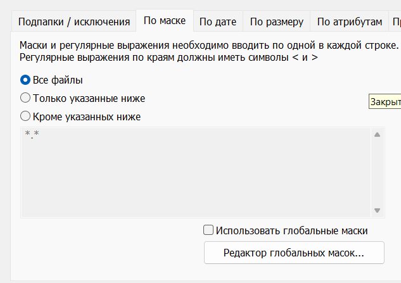This screenshot has height=283, width=401.
Task: Go to the 'По размеру' tab
Action: click(x=277, y=22)
